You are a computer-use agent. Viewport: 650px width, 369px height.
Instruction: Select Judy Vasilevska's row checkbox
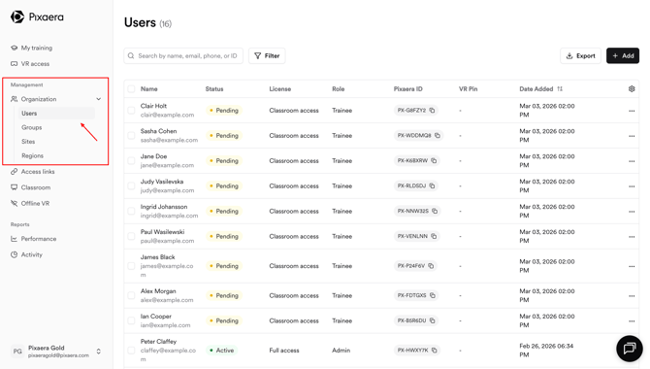(x=131, y=185)
